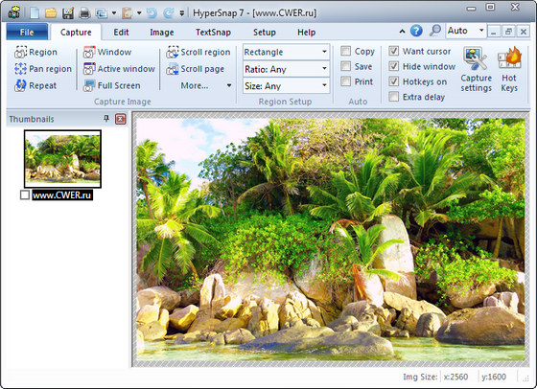
Task: Expand the Ratio: Any dropdown
Action: tap(286, 69)
